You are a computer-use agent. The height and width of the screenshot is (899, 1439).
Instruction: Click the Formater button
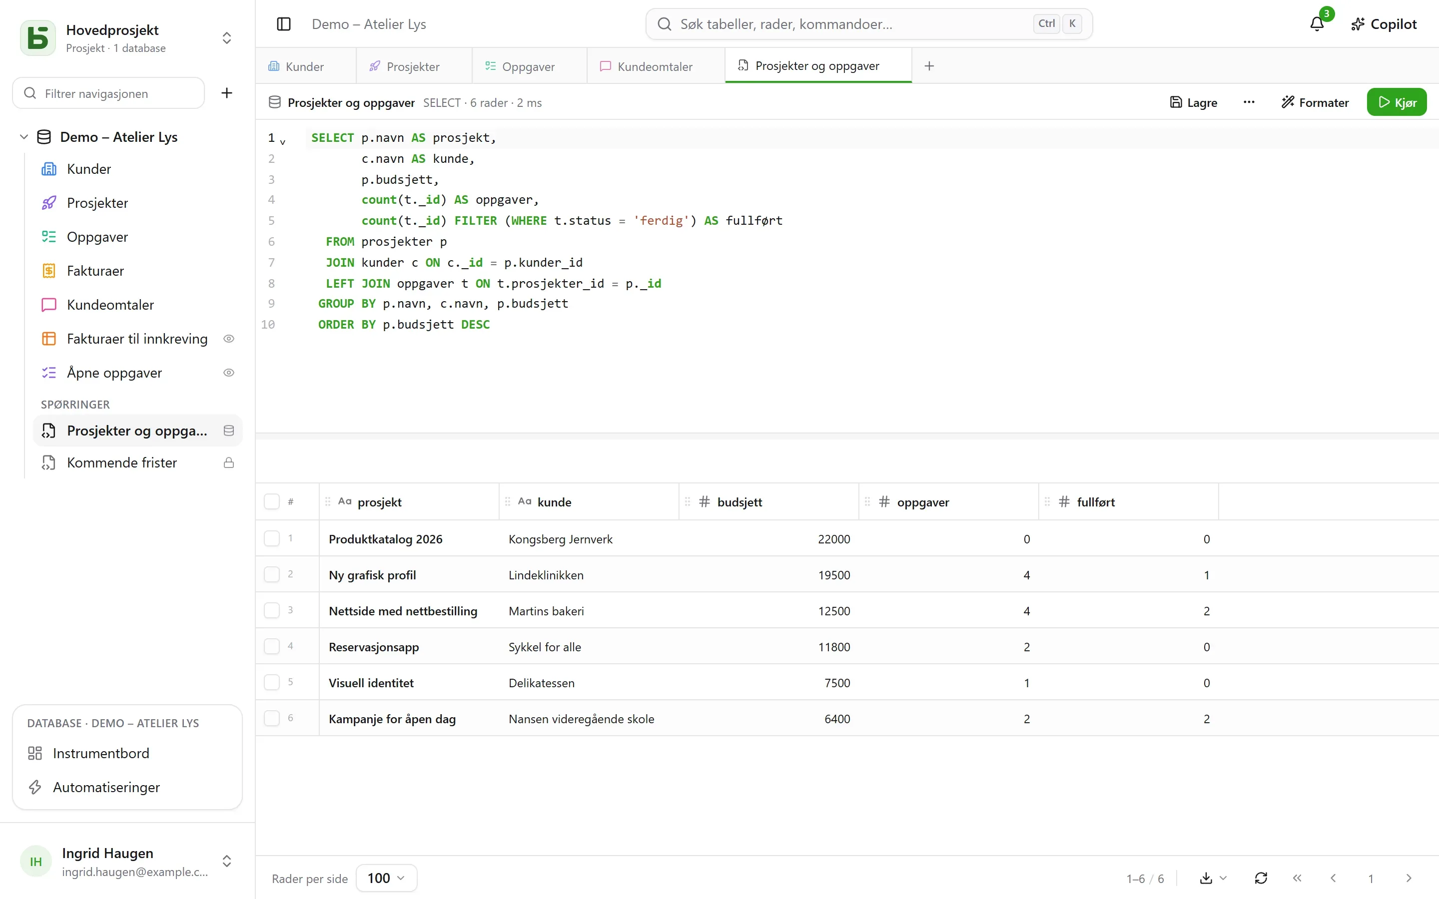pos(1315,102)
